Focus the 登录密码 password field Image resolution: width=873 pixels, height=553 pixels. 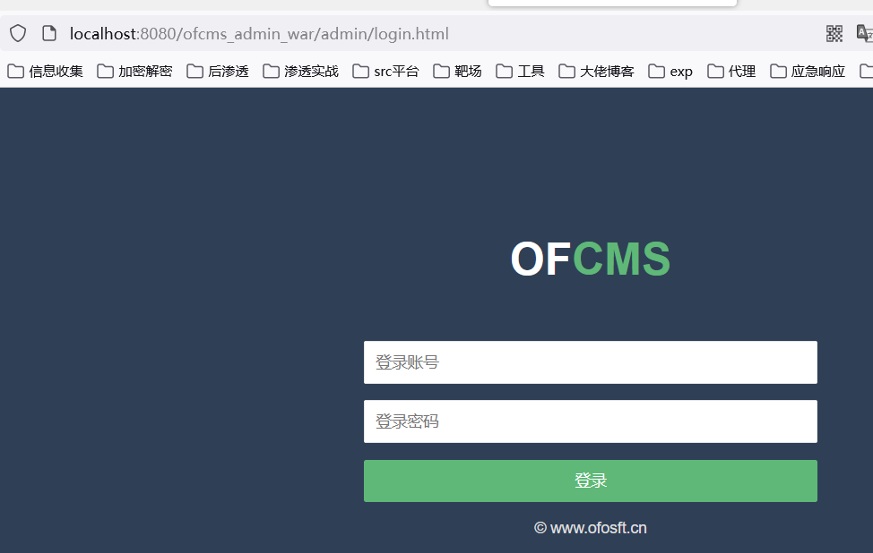click(590, 421)
